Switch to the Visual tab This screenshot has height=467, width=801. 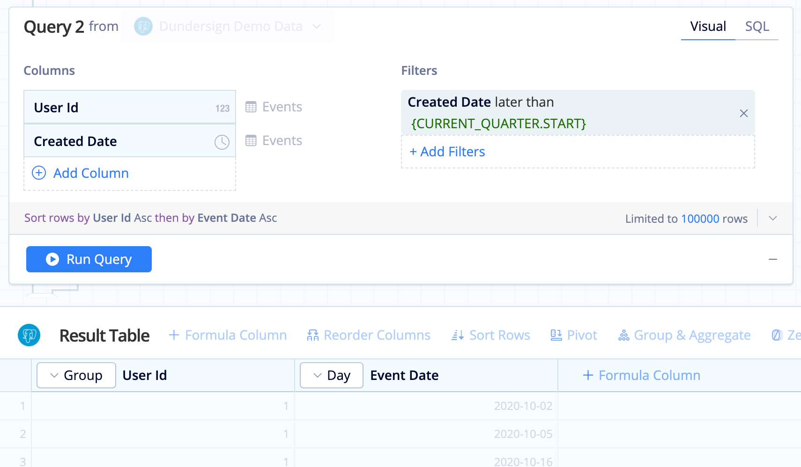(x=708, y=26)
